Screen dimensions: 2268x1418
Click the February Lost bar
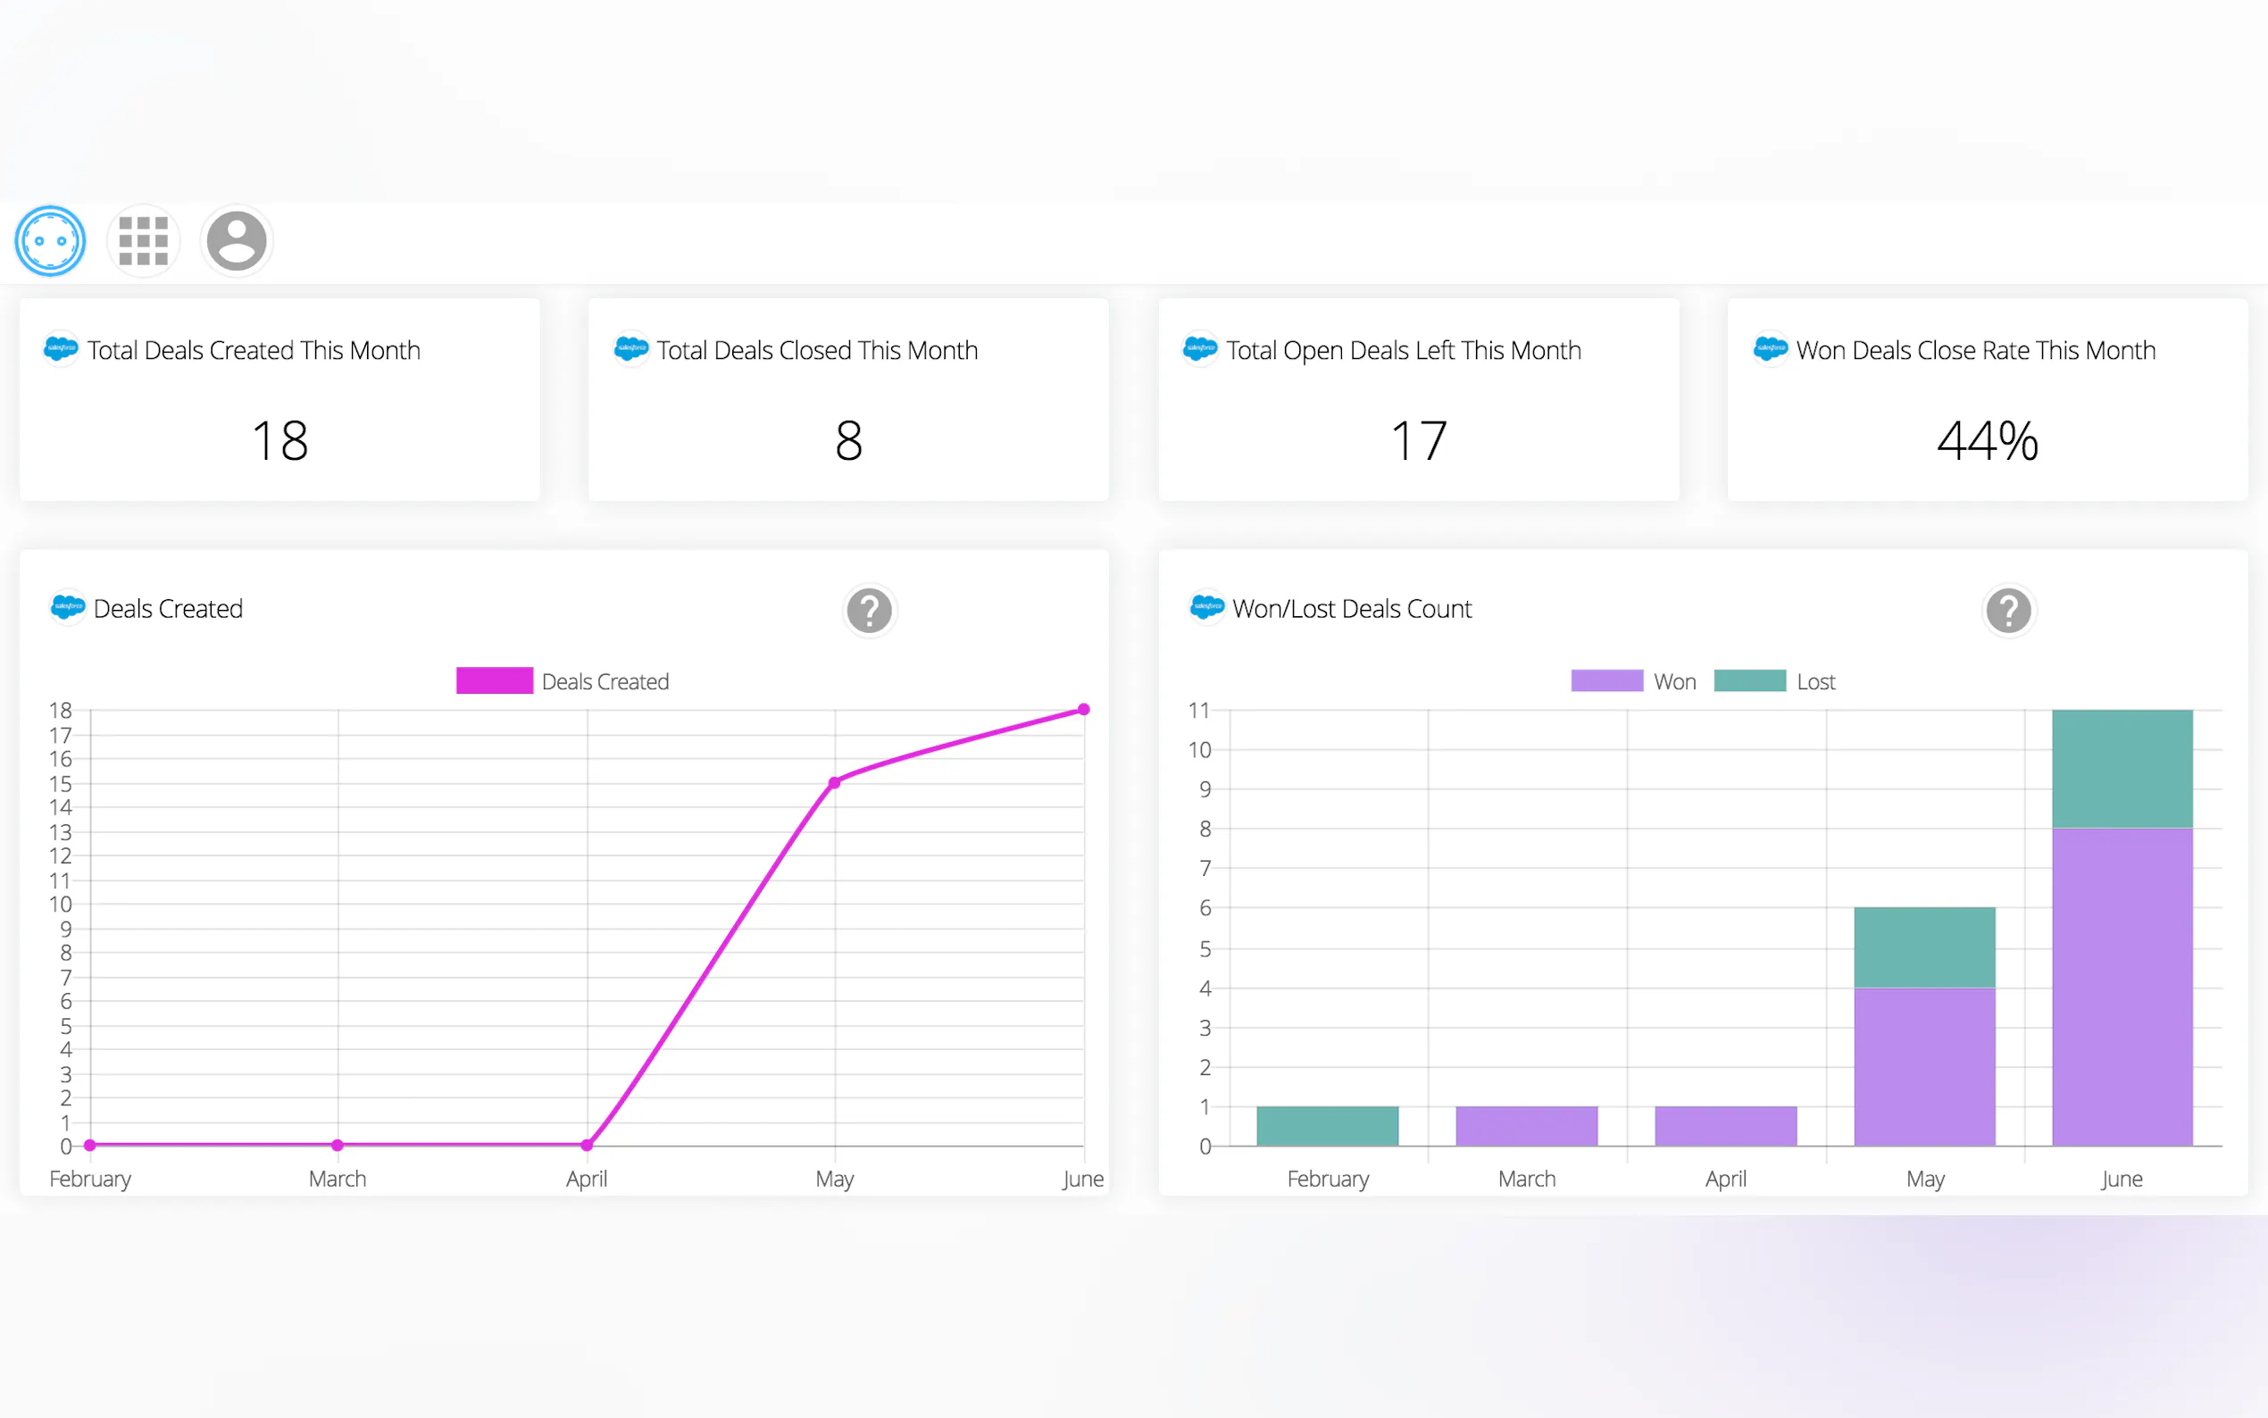[x=1327, y=1125]
